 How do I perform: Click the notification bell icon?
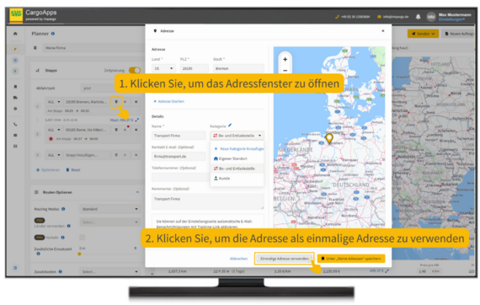[x=419, y=17]
